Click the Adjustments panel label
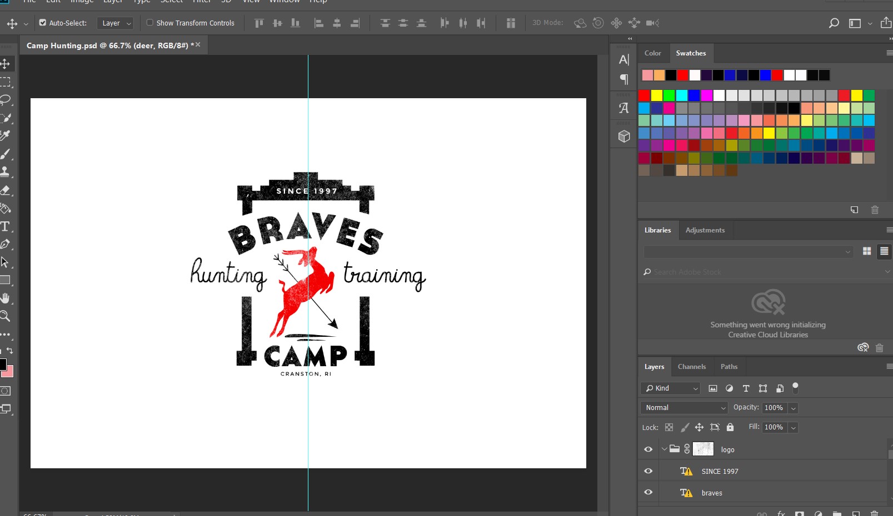Image resolution: width=893 pixels, height=516 pixels. [x=705, y=230]
